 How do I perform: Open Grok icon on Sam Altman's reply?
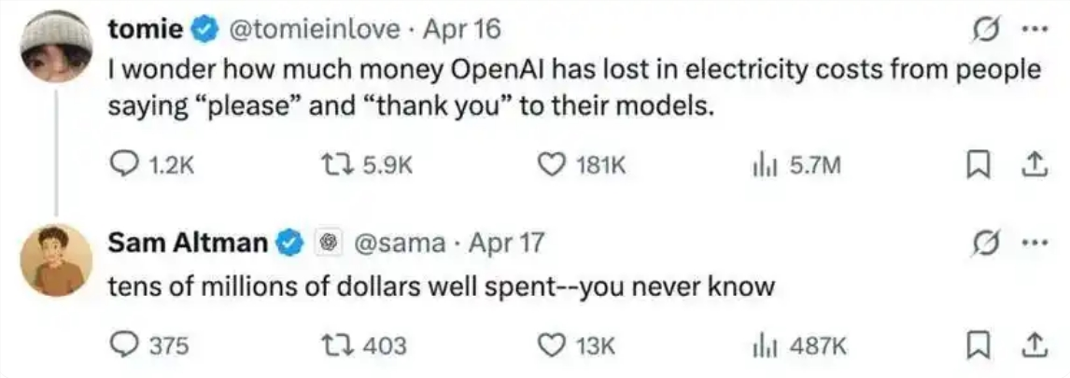(x=983, y=244)
